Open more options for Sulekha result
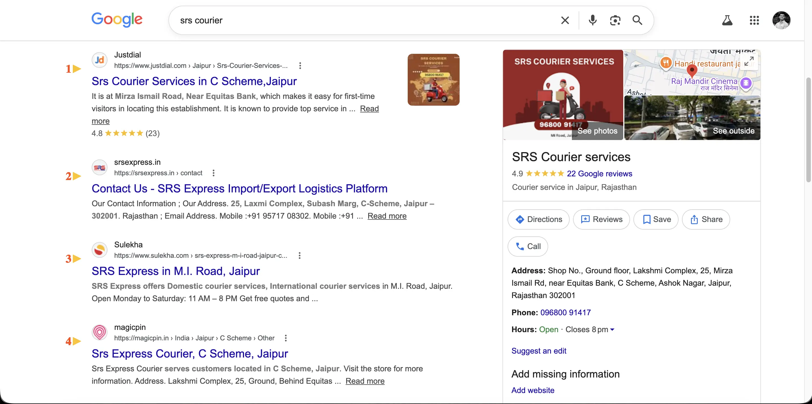Viewport: 812px width, 404px height. [x=299, y=256]
